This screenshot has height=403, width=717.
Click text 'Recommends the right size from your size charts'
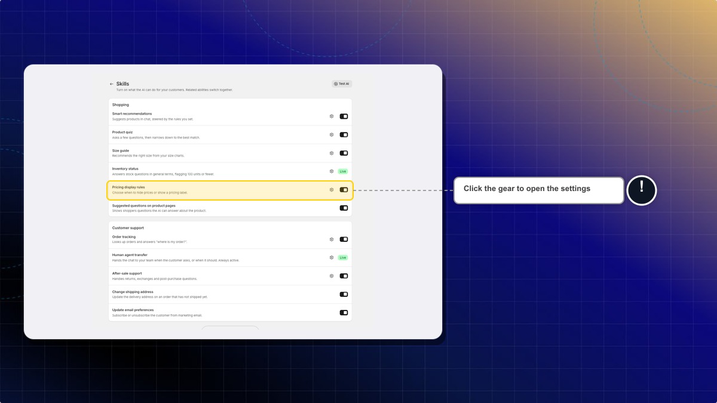tap(148, 156)
